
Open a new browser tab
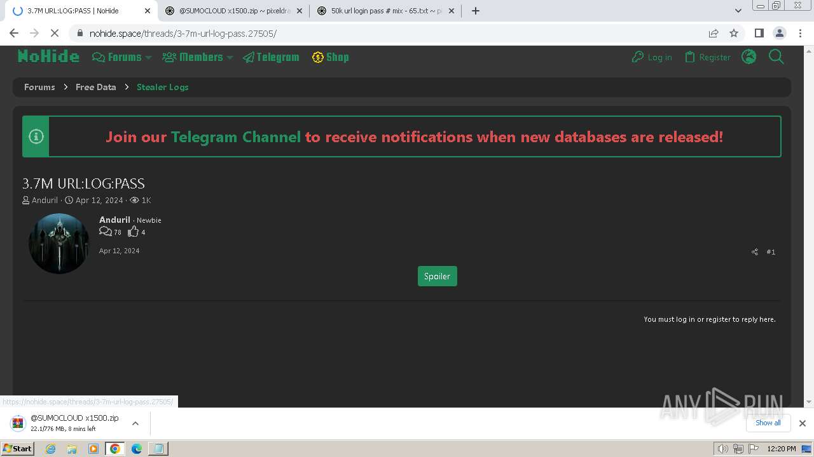pyautogui.click(x=475, y=11)
